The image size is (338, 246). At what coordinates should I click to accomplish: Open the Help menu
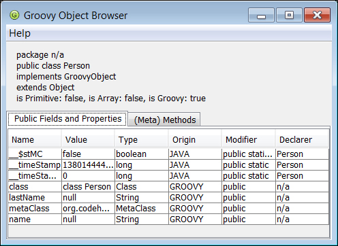(x=20, y=33)
